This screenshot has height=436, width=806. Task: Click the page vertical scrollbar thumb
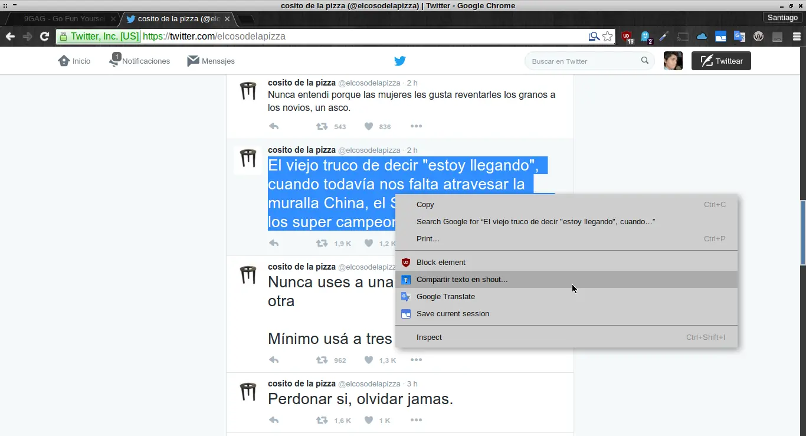point(802,233)
